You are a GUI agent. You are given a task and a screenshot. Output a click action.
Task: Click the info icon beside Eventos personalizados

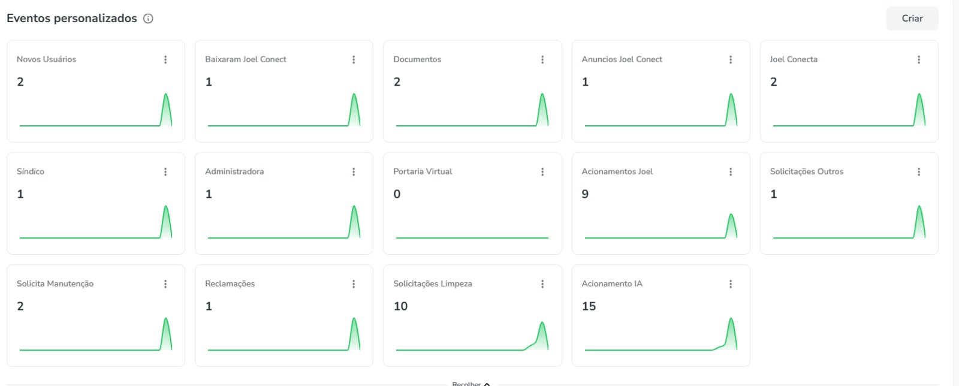(148, 19)
